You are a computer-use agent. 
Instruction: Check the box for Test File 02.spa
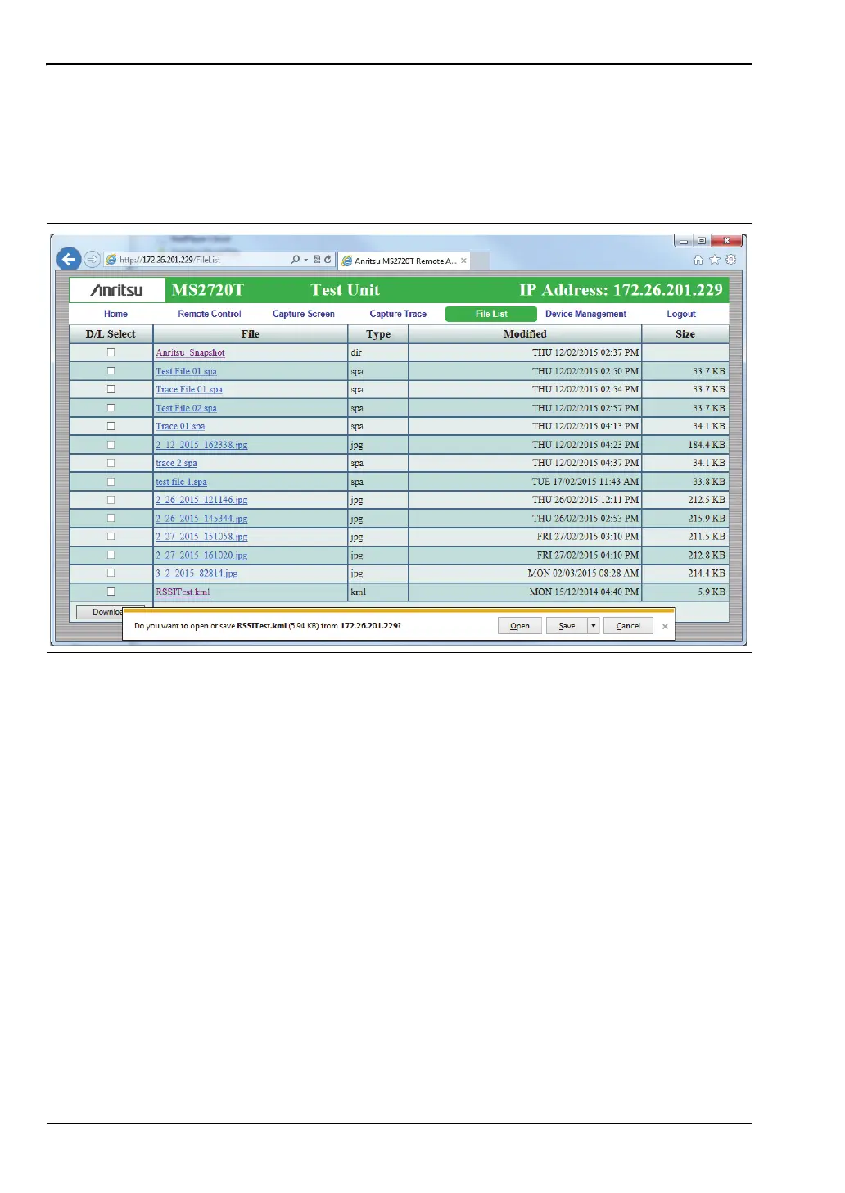point(111,408)
